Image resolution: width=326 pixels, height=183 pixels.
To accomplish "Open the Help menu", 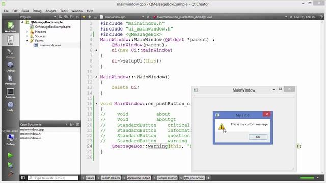I will point(90,11).
